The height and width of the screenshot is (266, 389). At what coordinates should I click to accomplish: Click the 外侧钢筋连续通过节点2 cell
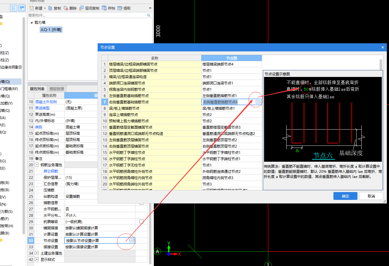tap(232, 172)
